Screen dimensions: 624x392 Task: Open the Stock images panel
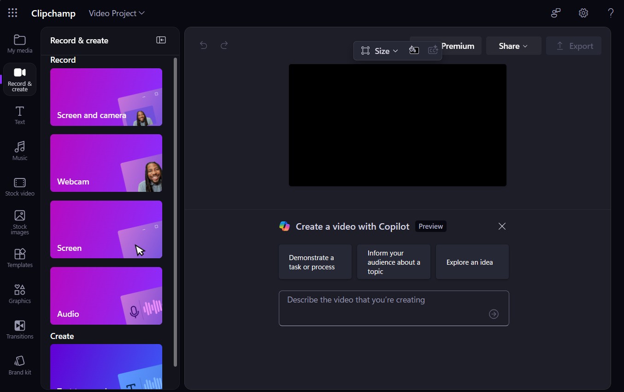coord(19,222)
